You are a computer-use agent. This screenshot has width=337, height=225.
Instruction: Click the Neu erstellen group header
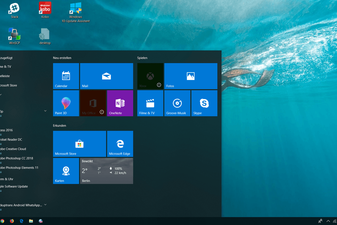click(62, 58)
